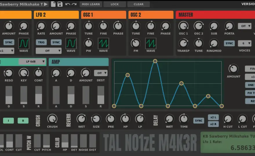Enable the x2 L delay button
The height and width of the screenshot is (156, 255).
pos(213,117)
